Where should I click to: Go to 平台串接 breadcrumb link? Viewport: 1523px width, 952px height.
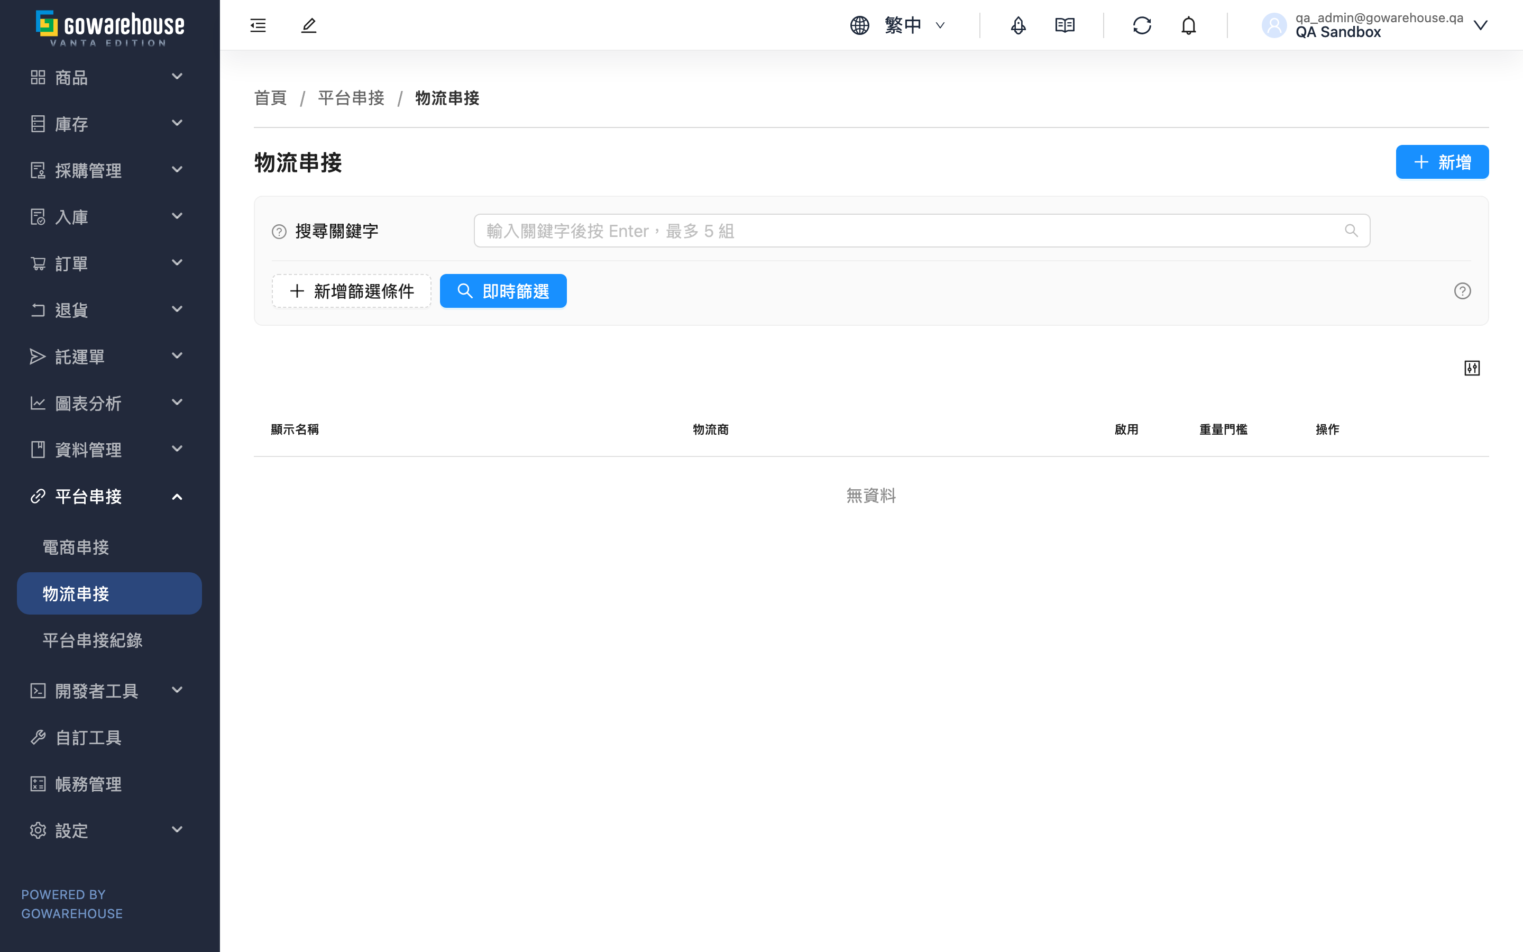[351, 98]
